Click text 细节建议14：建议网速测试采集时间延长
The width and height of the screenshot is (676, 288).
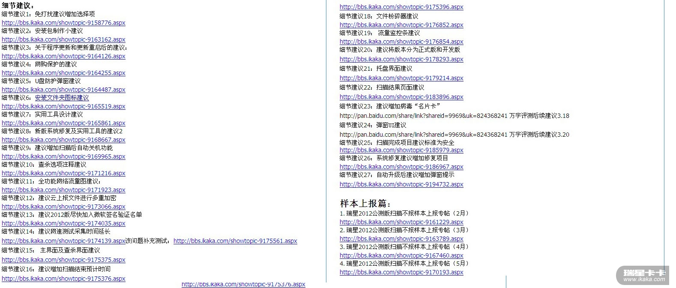(56, 231)
